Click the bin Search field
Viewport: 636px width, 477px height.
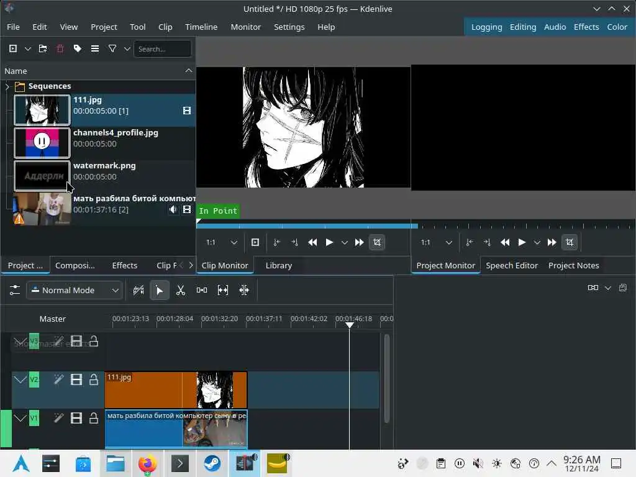(x=162, y=48)
